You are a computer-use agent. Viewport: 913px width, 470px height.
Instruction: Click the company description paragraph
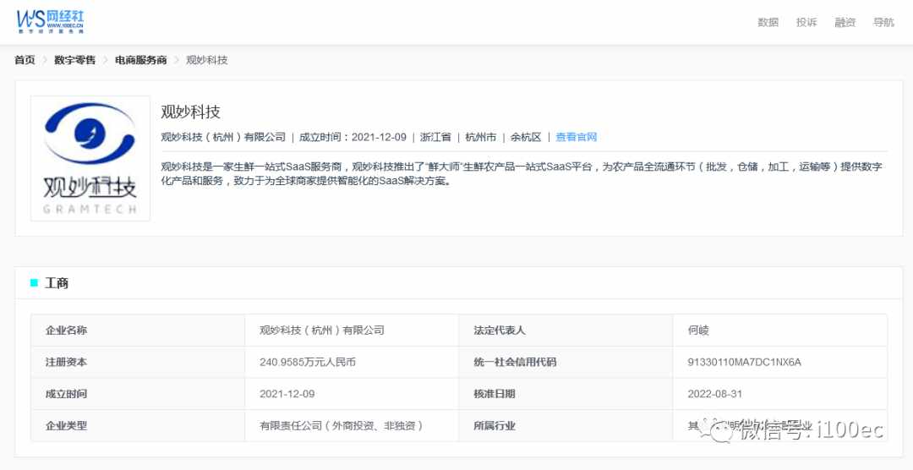point(522,173)
